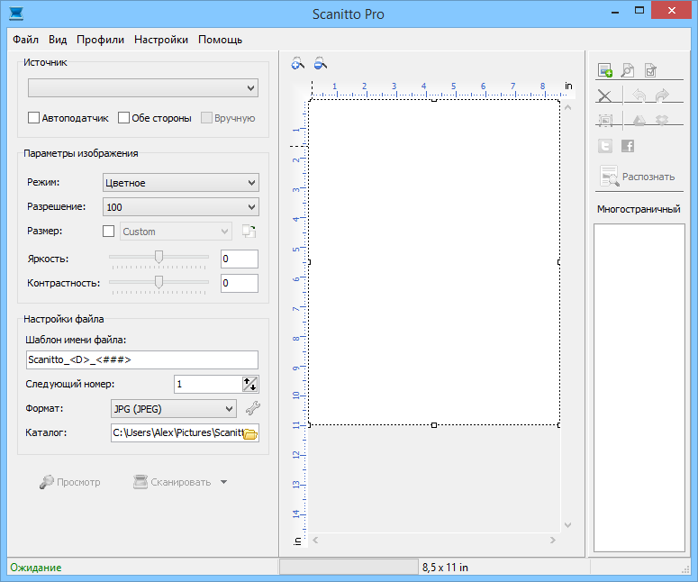The image size is (698, 582).
Task: Click the Сканировать button
Action: [172, 482]
